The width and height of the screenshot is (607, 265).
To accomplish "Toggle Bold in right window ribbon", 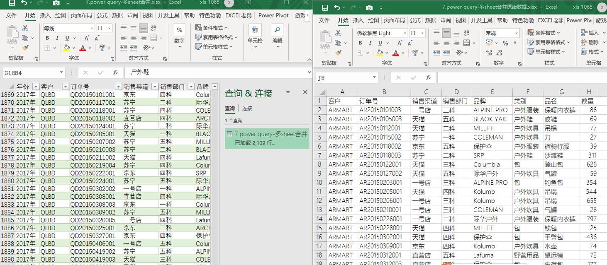I will click(x=360, y=43).
